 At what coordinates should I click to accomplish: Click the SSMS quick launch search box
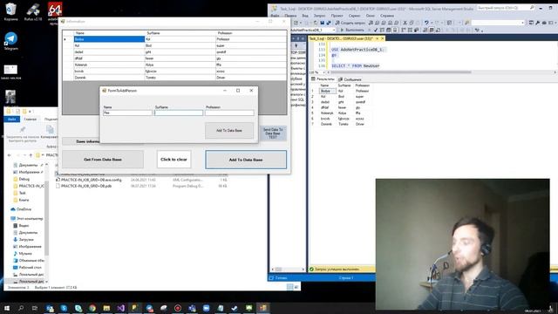[506, 8]
